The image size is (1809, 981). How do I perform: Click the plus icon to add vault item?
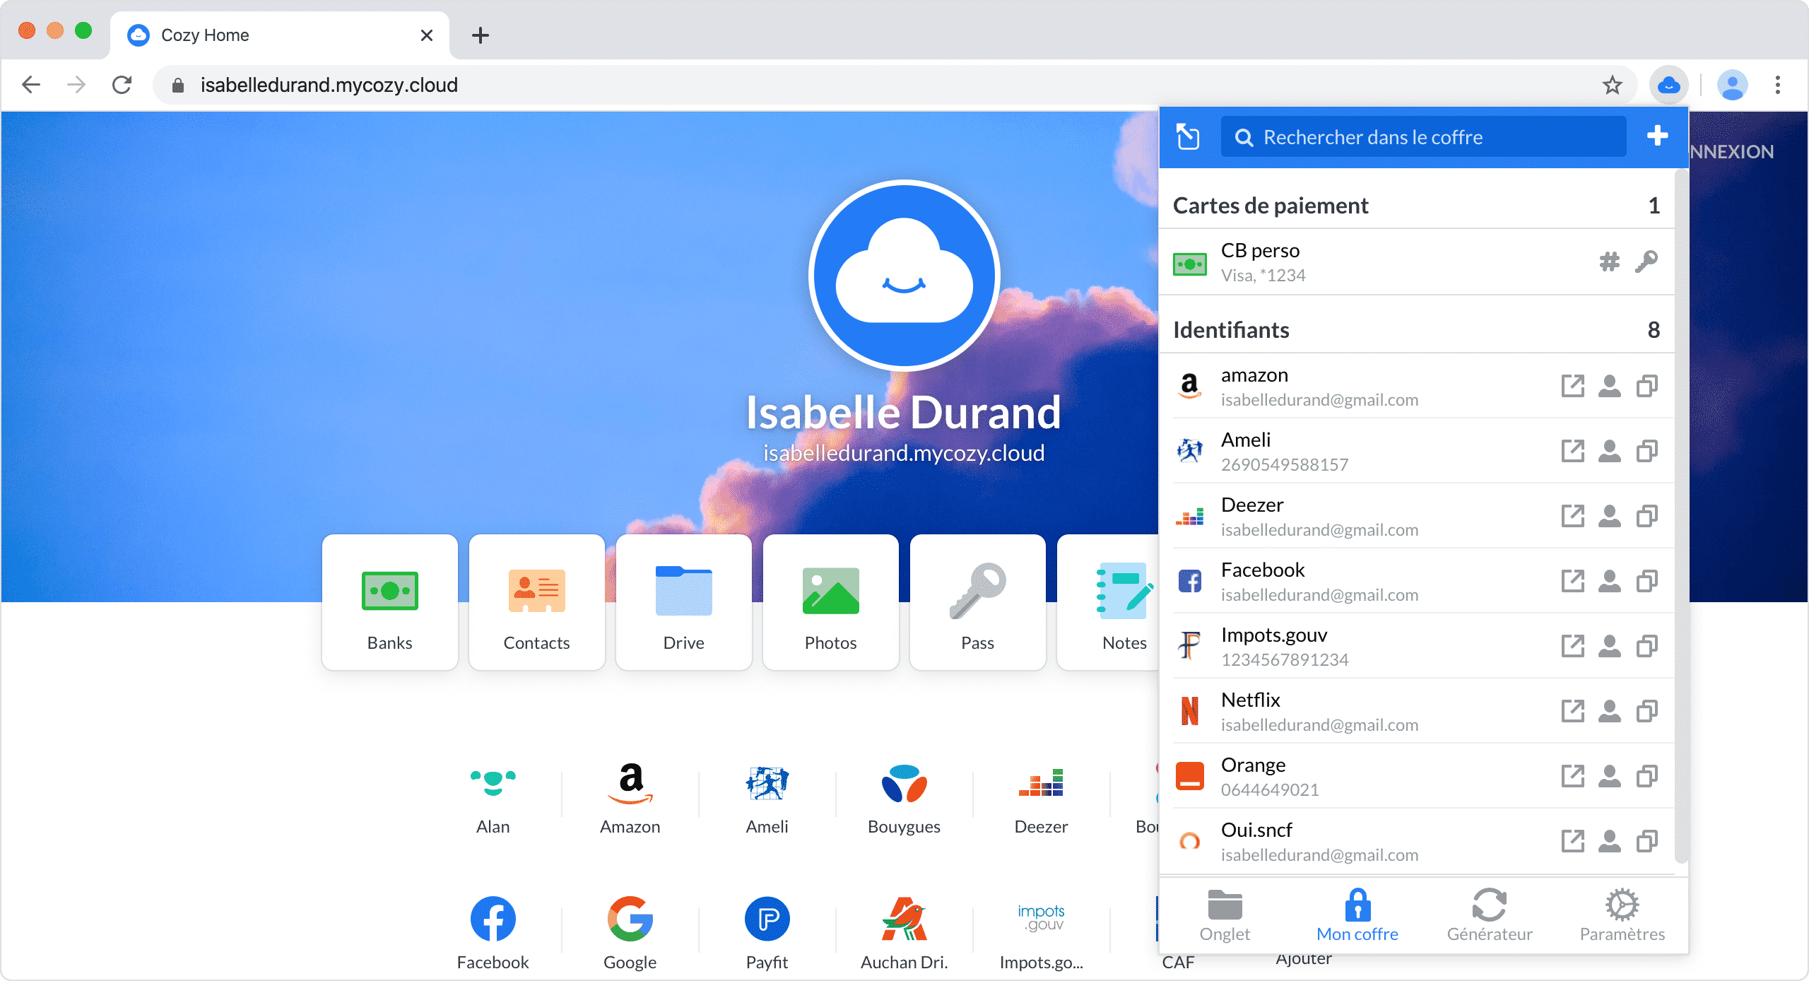pyautogui.click(x=1657, y=136)
